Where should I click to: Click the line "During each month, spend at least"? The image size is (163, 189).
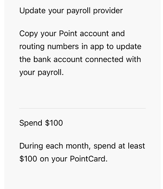(x=82, y=146)
